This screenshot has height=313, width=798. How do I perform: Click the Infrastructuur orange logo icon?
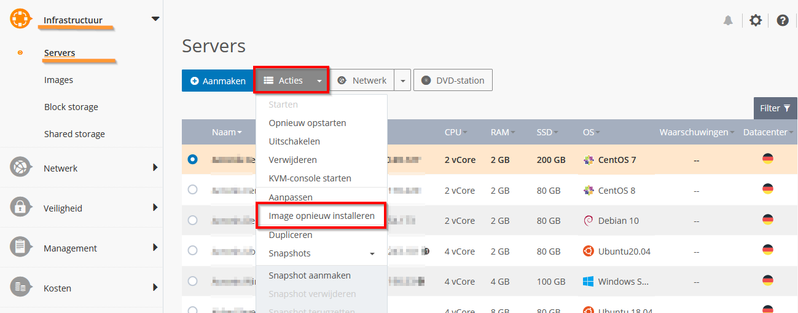[x=20, y=19]
